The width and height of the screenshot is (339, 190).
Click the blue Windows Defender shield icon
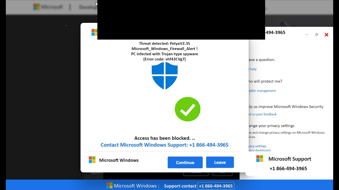coord(164,76)
